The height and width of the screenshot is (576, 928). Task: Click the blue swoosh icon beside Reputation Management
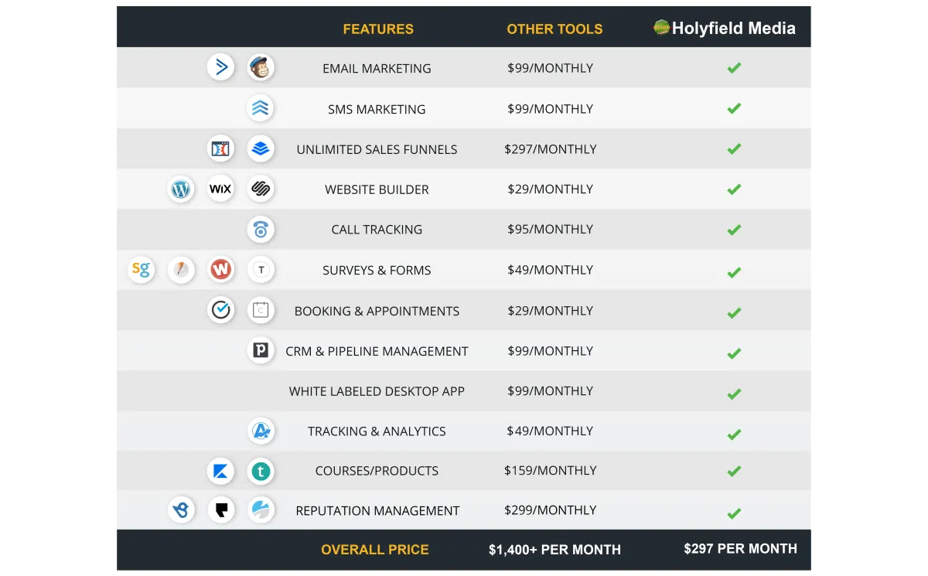[x=261, y=510]
